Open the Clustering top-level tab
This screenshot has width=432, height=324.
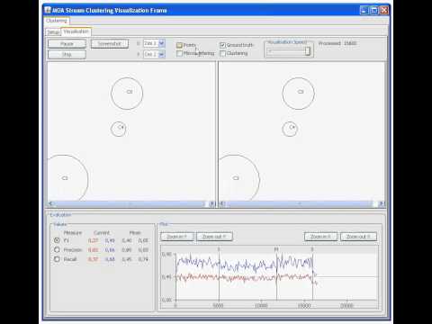57,21
